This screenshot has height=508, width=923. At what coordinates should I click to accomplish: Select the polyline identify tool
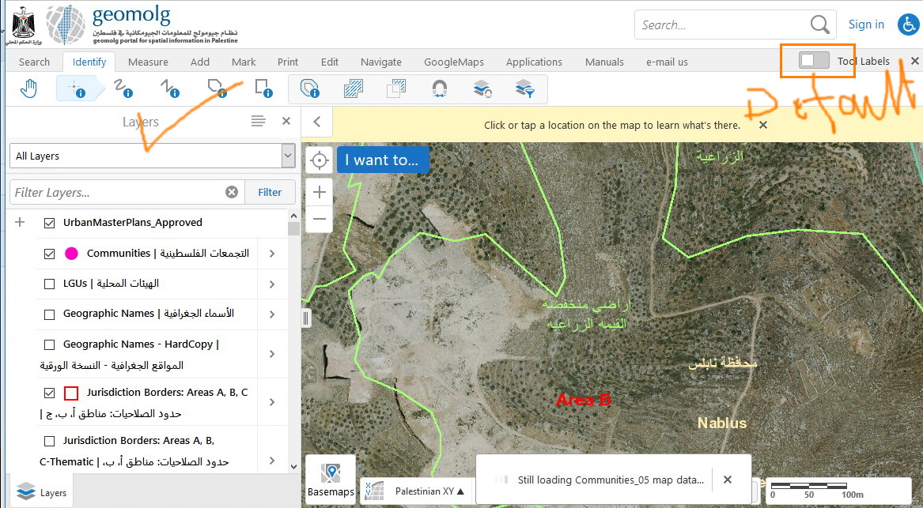tap(170, 88)
